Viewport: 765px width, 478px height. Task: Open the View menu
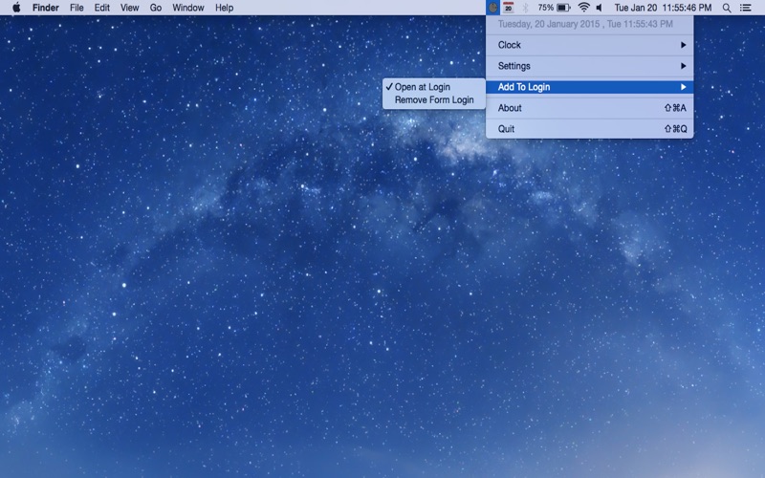point(130,8)
